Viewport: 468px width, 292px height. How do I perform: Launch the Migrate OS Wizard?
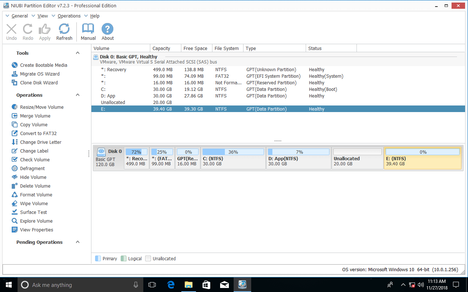coord(39,74)
